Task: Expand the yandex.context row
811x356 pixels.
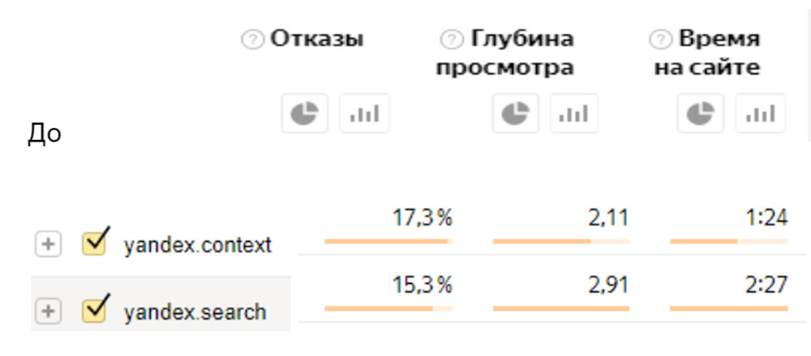Action: pyautogui.click(x=48, y=244)
